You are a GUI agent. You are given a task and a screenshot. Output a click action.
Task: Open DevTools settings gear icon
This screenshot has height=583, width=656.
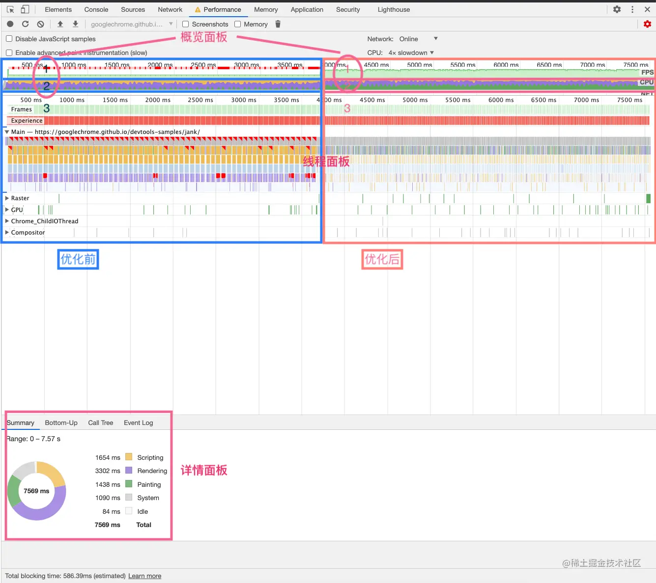tap(617, 9)
